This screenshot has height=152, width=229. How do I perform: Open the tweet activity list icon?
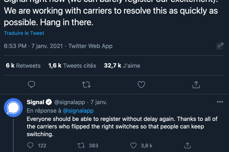tap(220, 46)
